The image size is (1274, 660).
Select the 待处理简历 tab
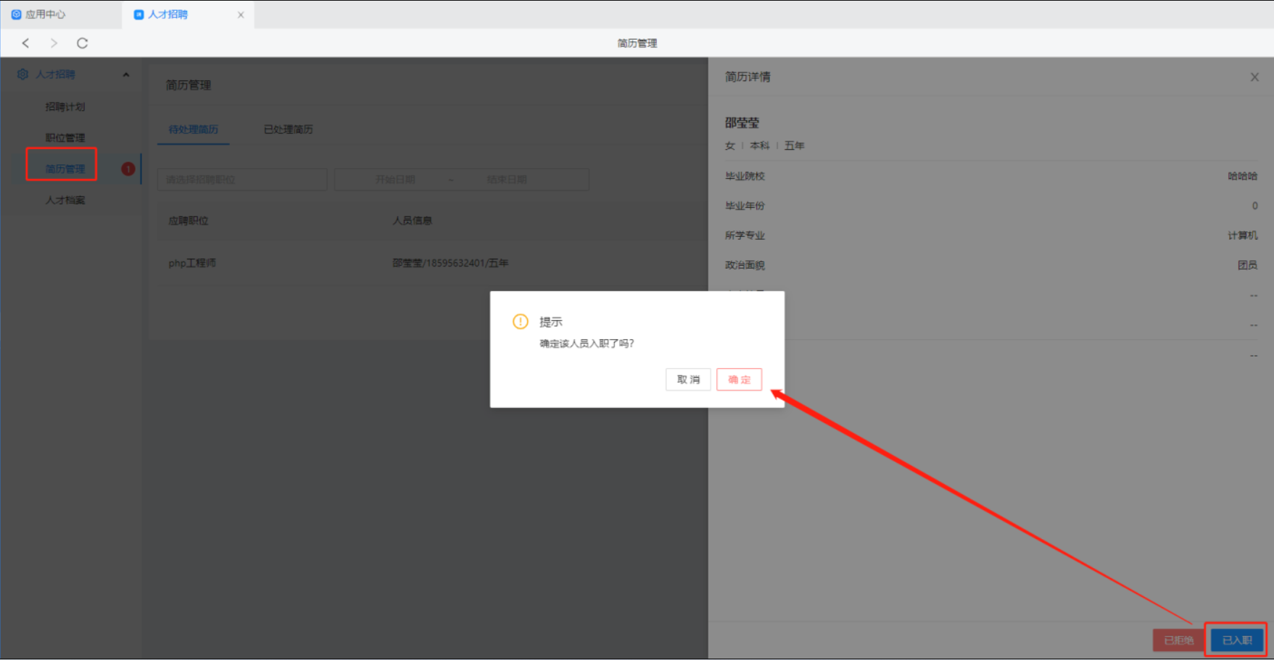tap(193, 130)
